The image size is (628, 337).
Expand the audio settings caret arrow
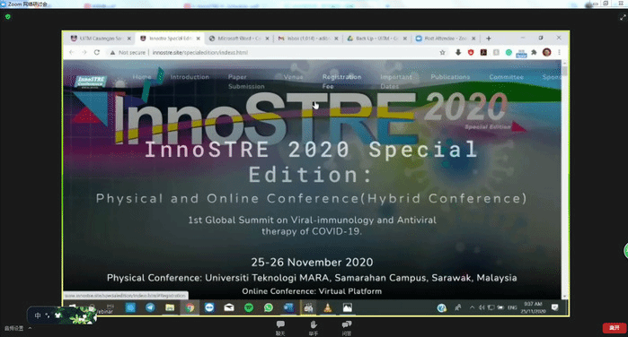pyautogui.click(x=30, y=328)
